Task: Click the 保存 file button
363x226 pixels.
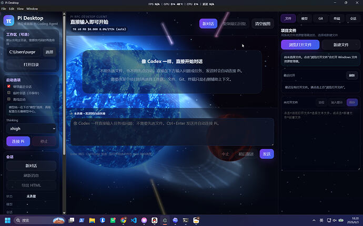Action: point(352,102)
